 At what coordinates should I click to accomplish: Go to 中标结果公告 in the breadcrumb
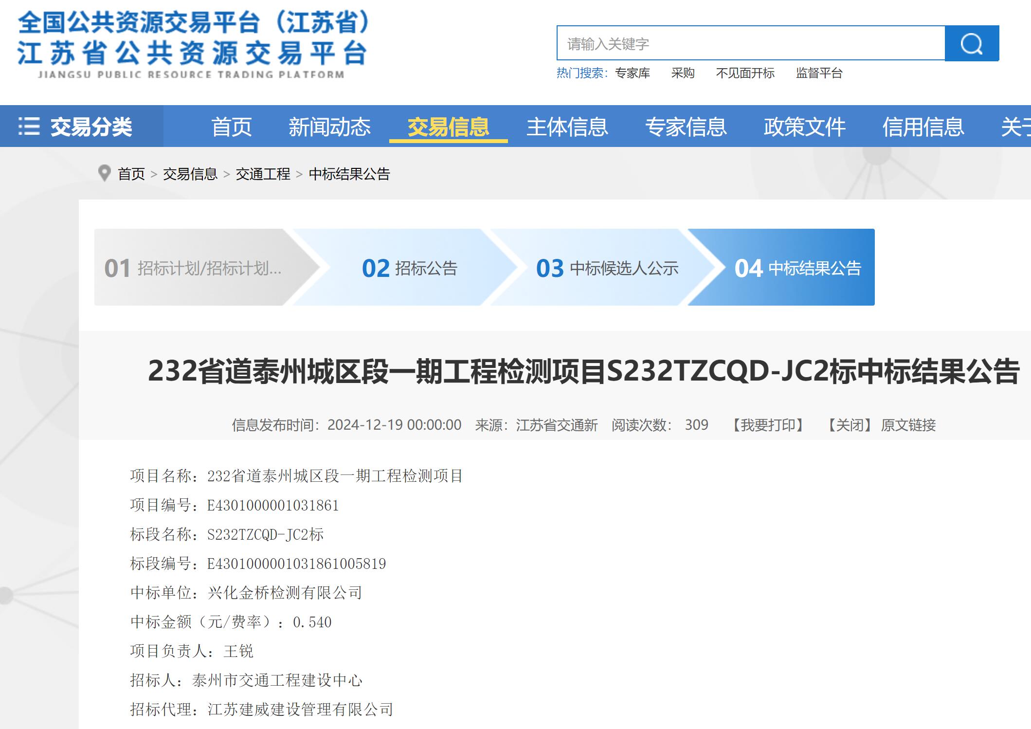[x=349, y=174]
